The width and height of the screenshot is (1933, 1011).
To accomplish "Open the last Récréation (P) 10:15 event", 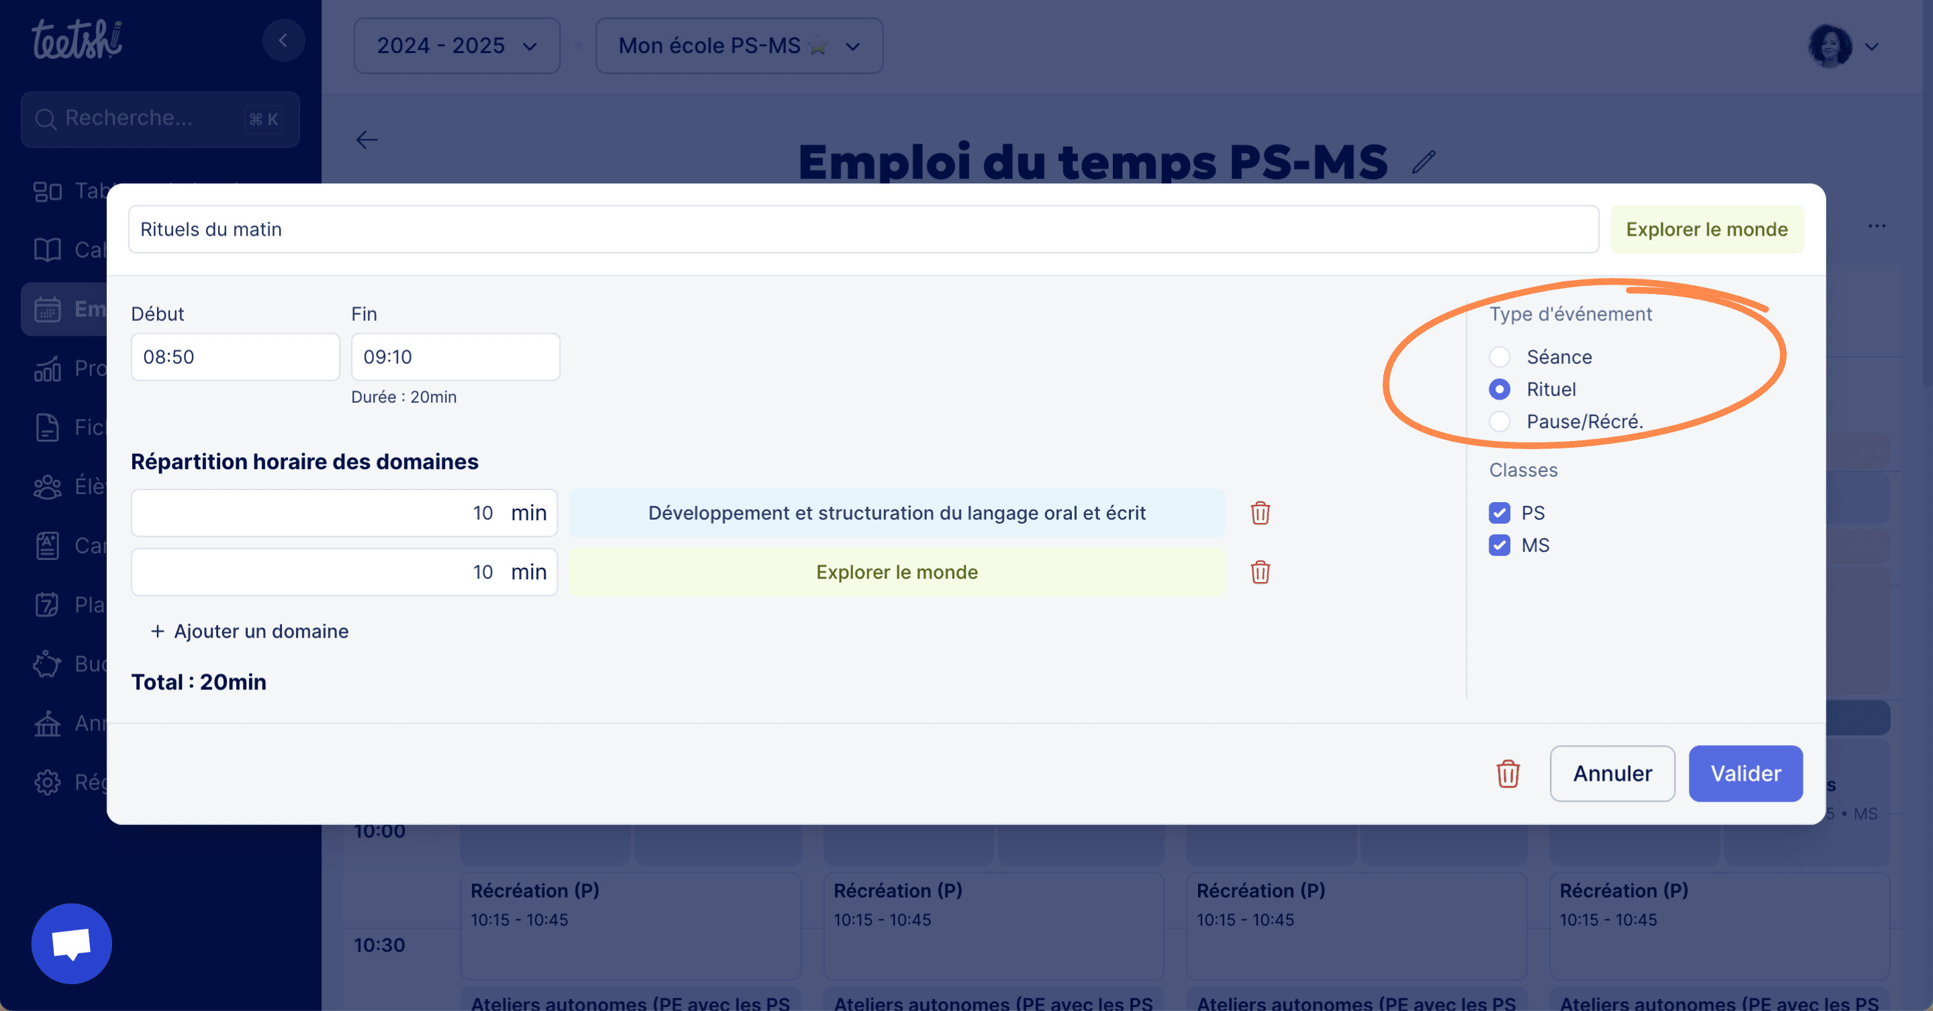I will (1719, 926).
